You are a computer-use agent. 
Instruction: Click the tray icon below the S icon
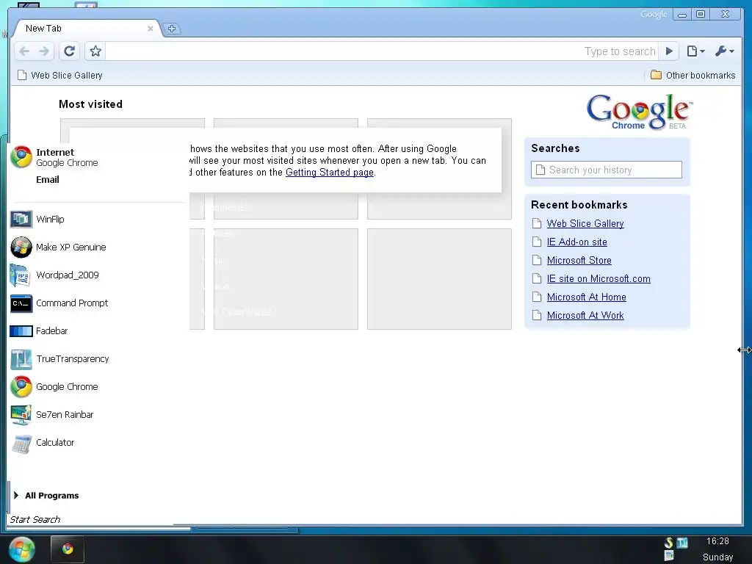click(x=669, y=556)
